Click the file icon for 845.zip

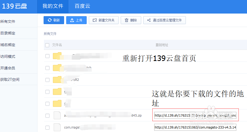click(57, 115)
